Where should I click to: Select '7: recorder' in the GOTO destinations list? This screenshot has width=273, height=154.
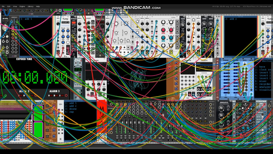point(263,84)
